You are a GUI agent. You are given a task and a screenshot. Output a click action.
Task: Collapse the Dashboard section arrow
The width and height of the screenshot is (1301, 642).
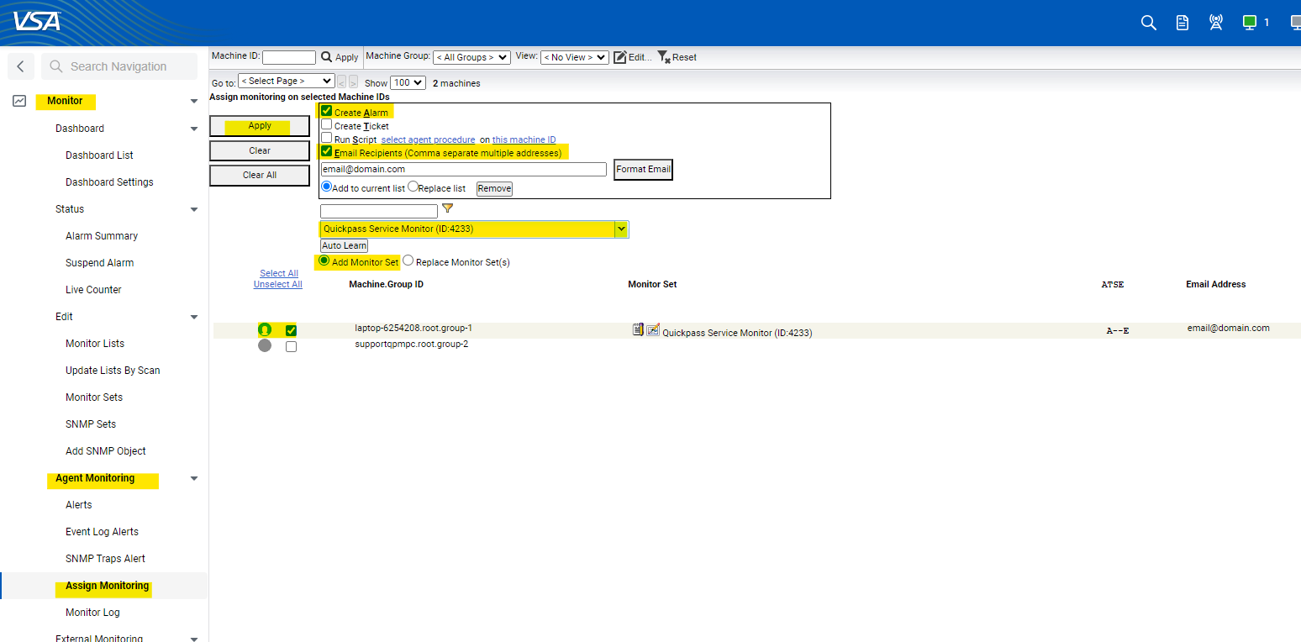click(194, 129)
